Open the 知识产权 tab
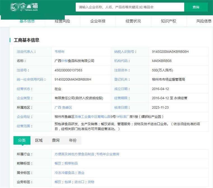This screenshot has width=213, height=188. pyautogui.click(x=169, y=21)
